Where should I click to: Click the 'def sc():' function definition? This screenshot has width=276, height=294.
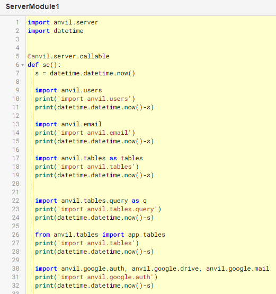coord(44,65)
